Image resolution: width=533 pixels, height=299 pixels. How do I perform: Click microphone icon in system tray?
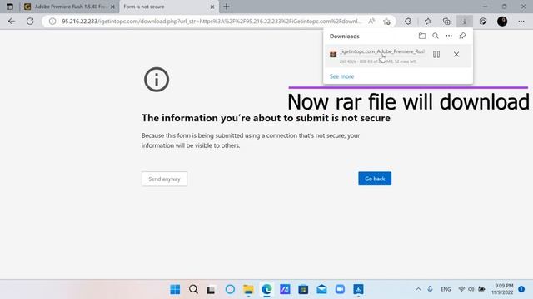430,289
